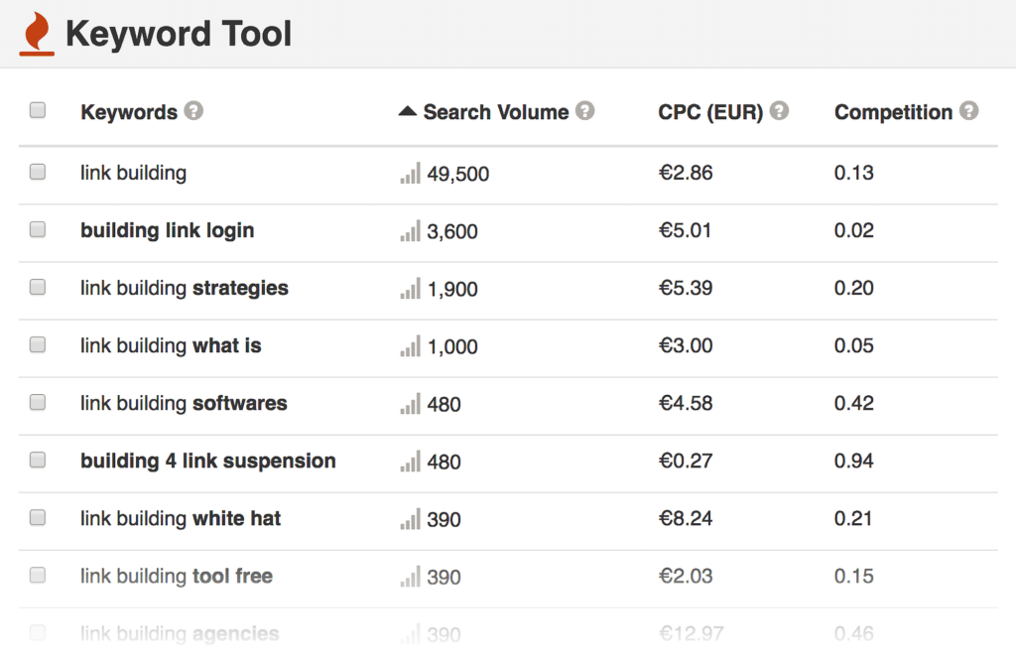
Task: Select the volume bars next to link building softwares
Action: [x=410, y=404]
